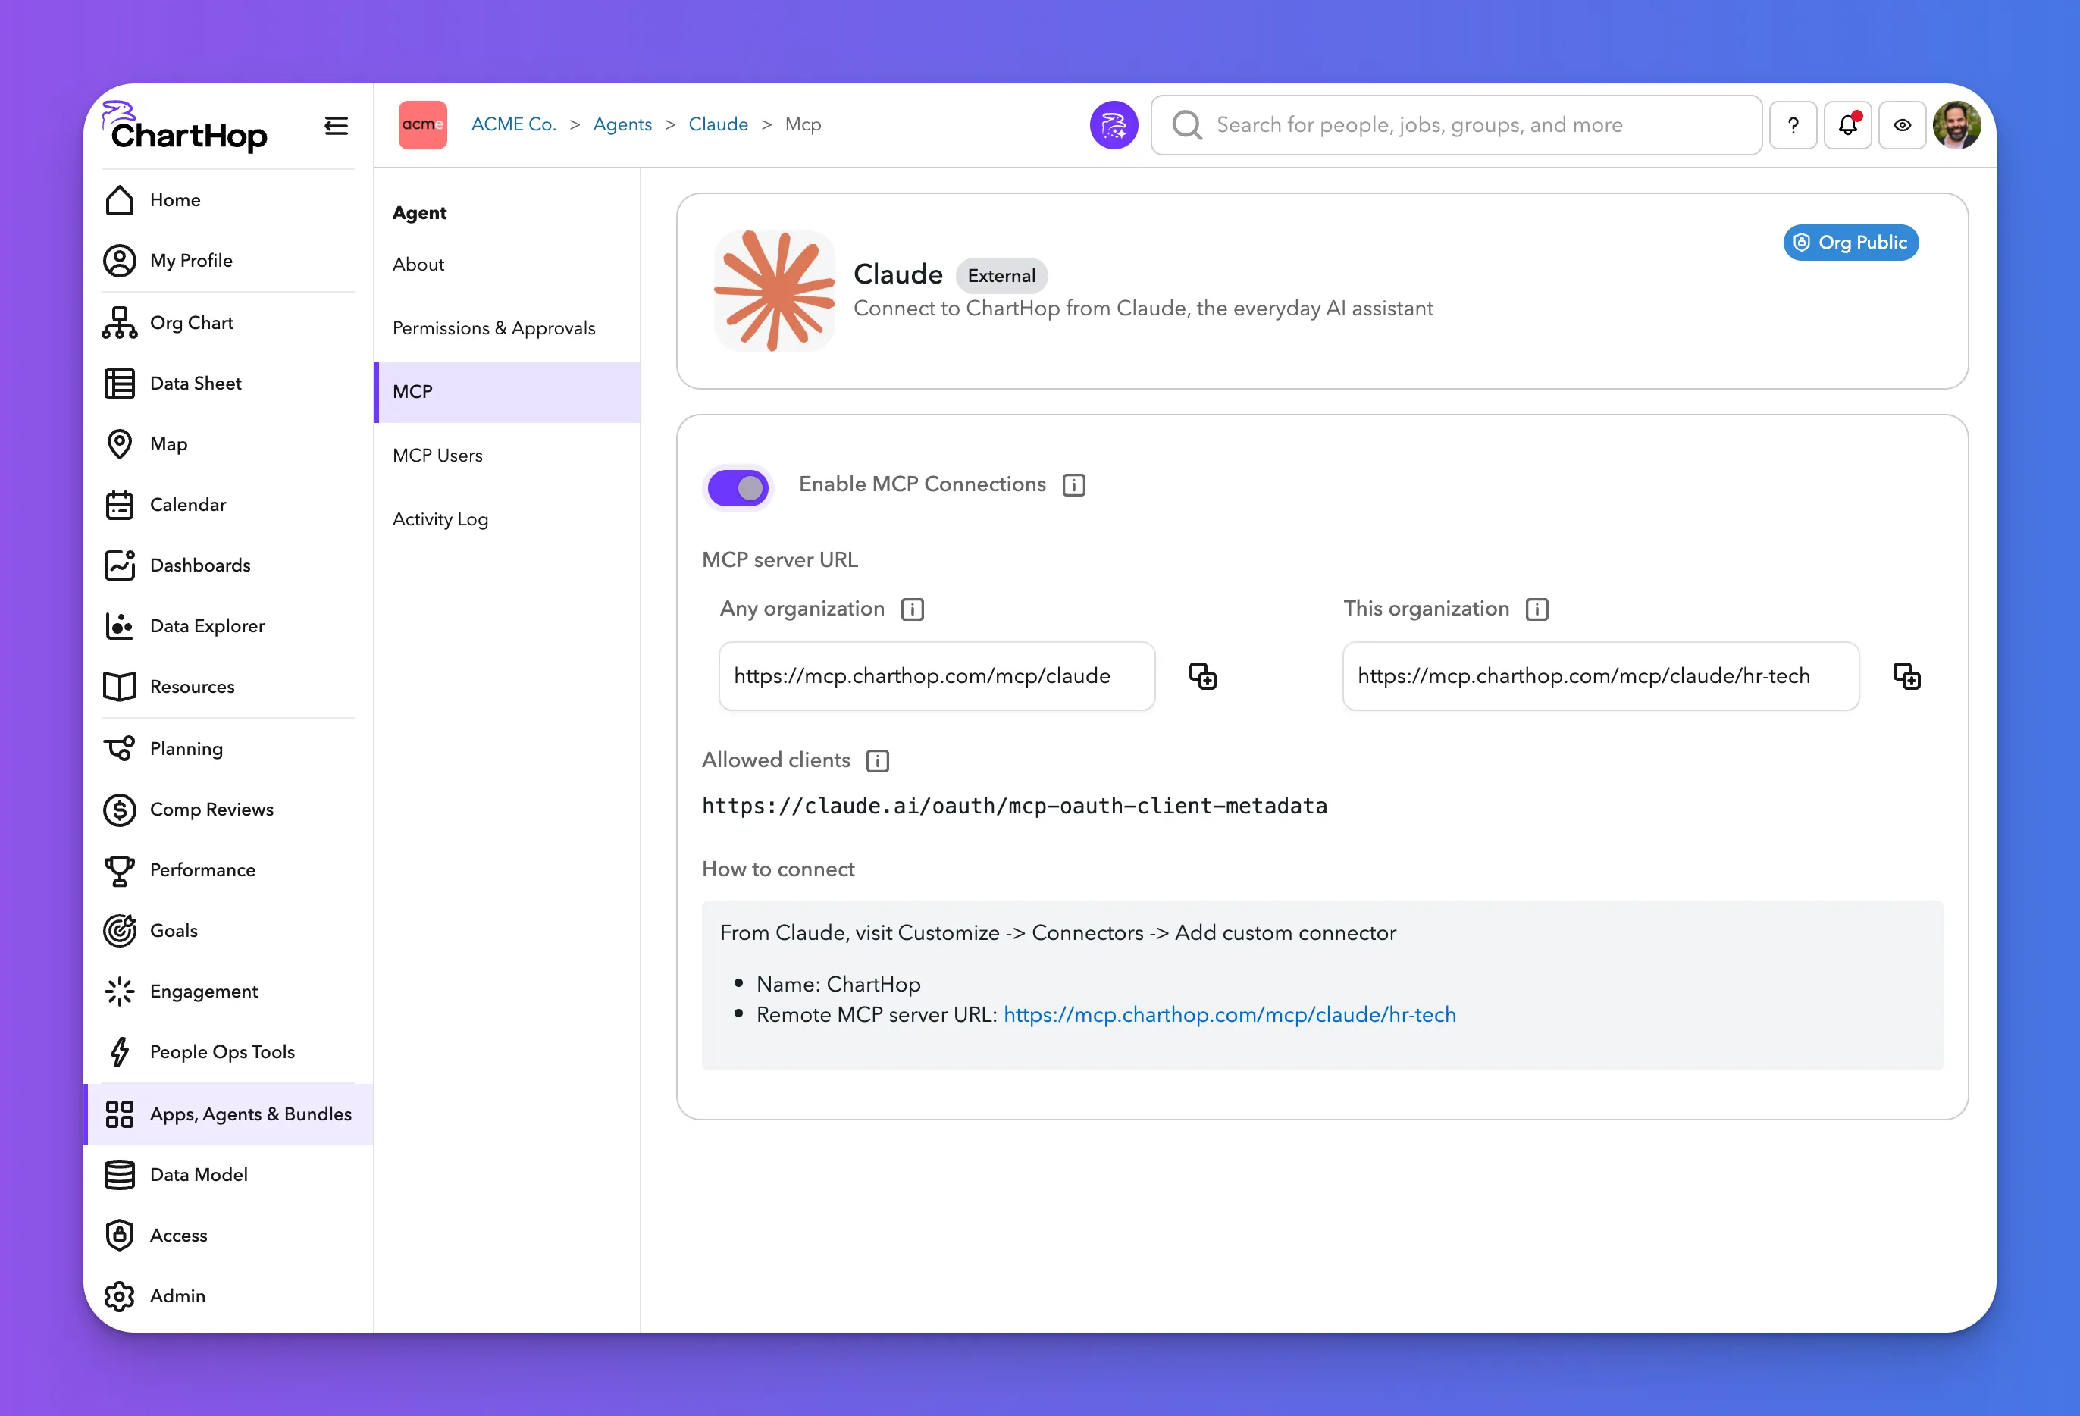Open the notifications bell

(1847, 125)
